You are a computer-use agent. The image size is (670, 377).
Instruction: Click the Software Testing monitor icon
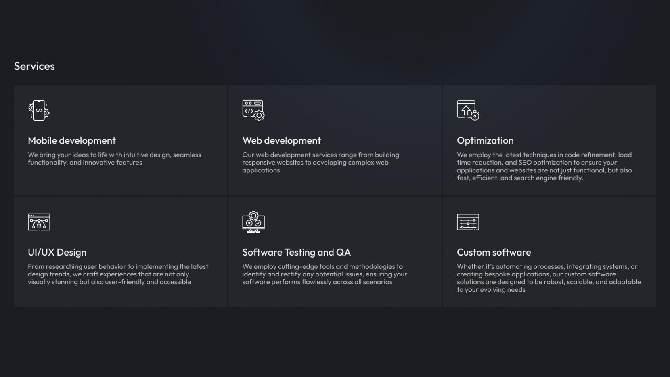pos(253,222)
